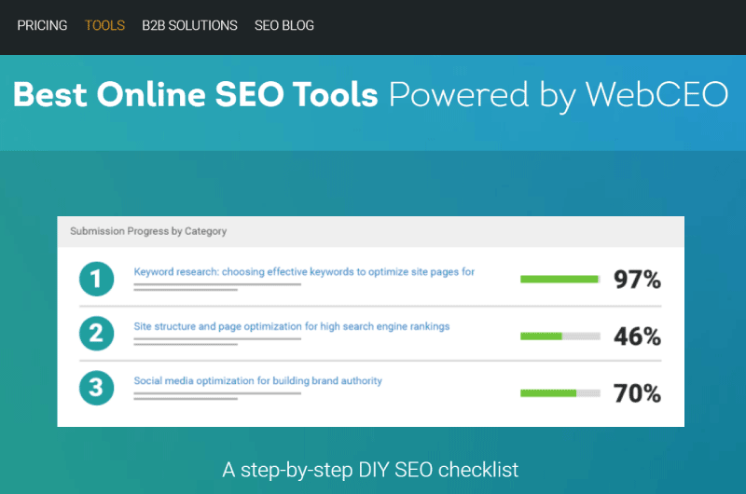Go to B2B SOLUTIONS
This screenshot has height=494, width=746.
coord(189,25)
